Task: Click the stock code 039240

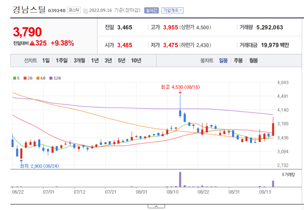Action: tap(57, 11)
